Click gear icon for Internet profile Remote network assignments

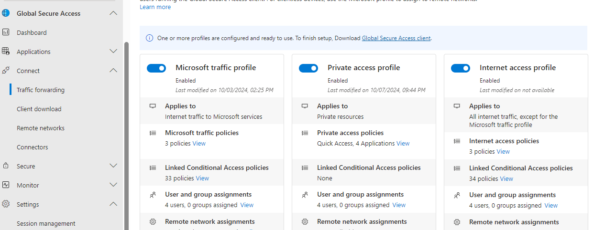tap(457, 222)
